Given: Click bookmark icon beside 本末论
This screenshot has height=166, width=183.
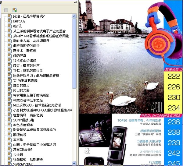Looking at the screenshot, I should tap(9, 140).
